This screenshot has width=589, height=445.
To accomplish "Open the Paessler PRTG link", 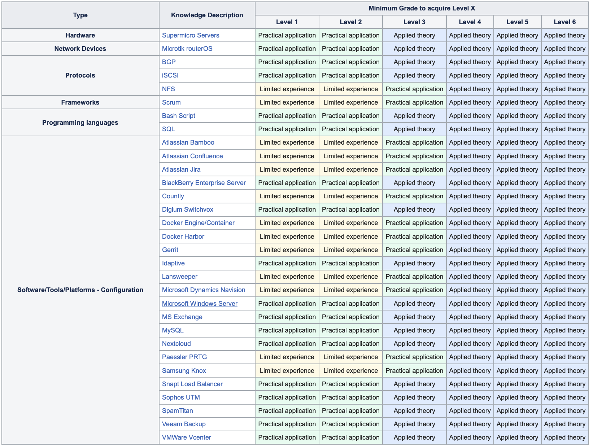I will click(184, 357).
